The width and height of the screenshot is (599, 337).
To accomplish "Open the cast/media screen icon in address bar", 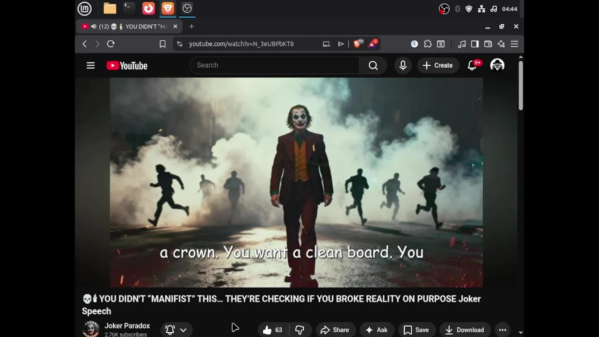I will 326,44.
